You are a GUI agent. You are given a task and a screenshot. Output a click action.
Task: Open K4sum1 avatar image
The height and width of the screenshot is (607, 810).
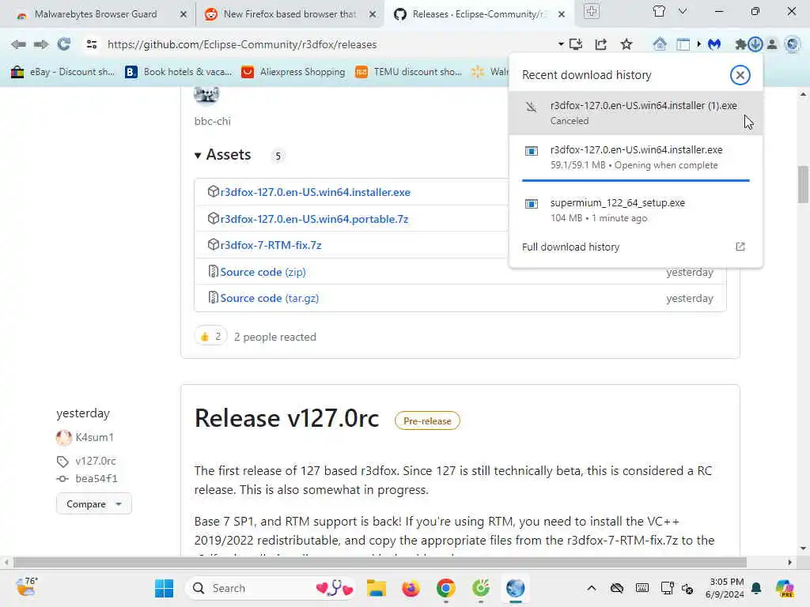pos(63,437)
